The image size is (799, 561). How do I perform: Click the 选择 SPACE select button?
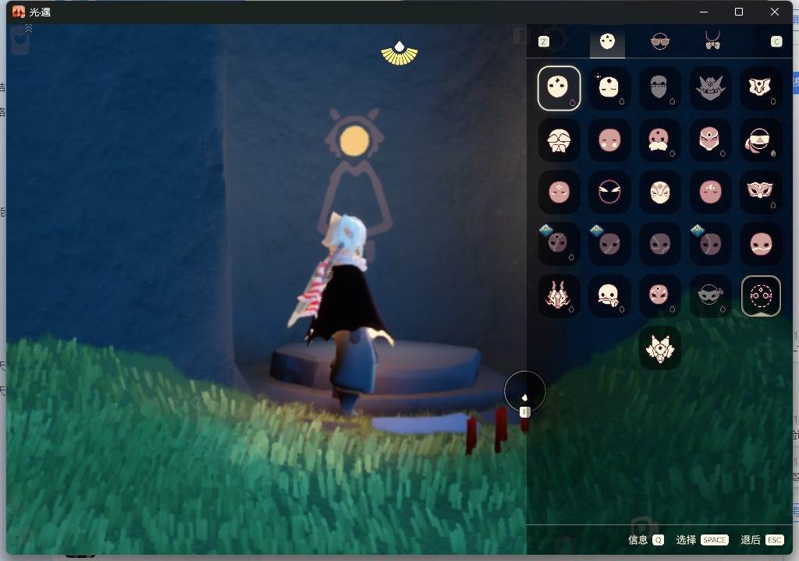tap(701, 540)
